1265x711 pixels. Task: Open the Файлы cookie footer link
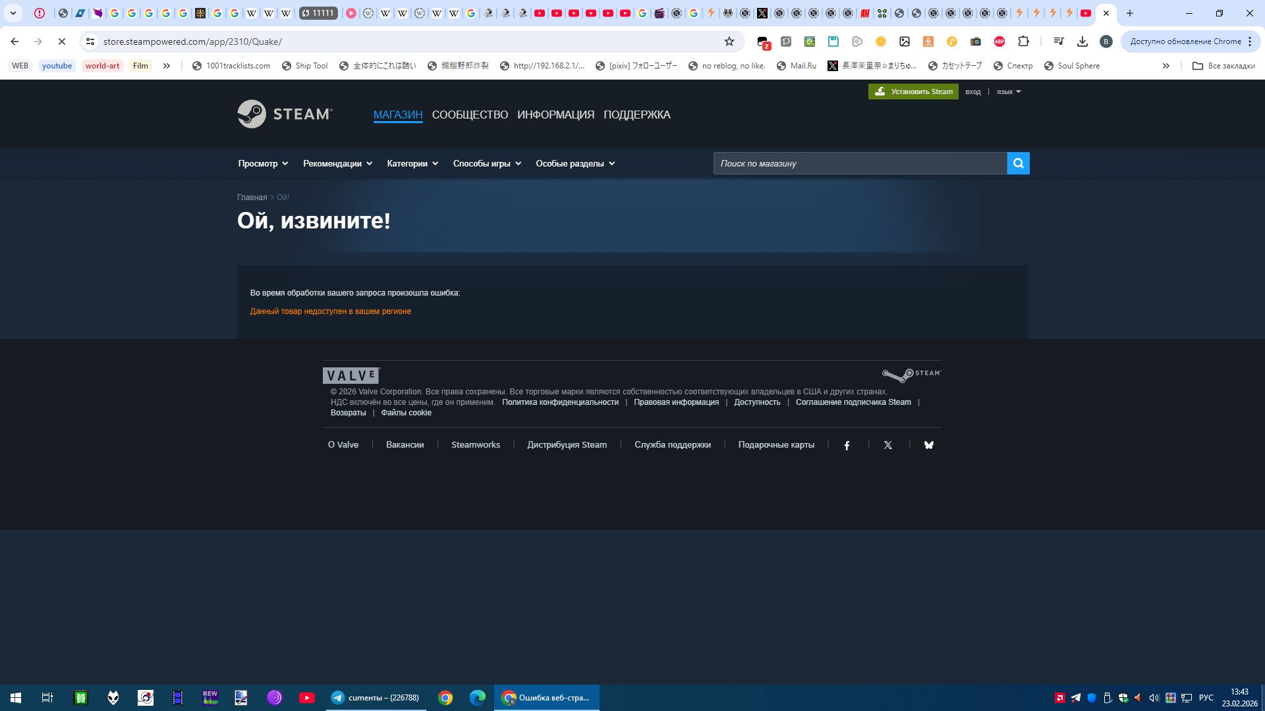(x=406, y=413)
